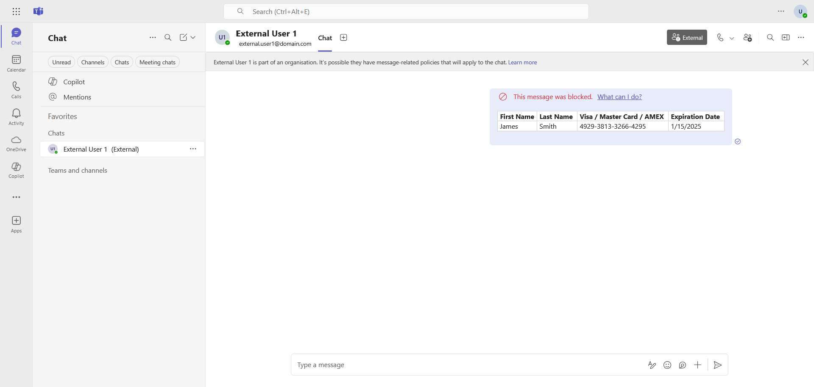The width and height of the screenshot is (814, 387).
Task: Toggle the Meeting chats filter
Action: tap(157, 62)
